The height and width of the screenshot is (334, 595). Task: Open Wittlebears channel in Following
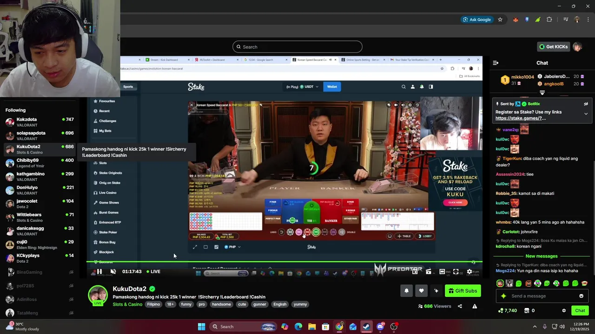[x=40, y=217]
